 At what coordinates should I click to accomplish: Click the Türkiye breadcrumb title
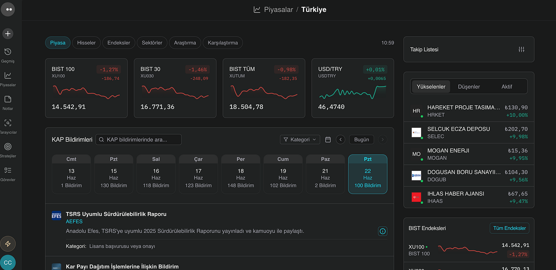314,10
